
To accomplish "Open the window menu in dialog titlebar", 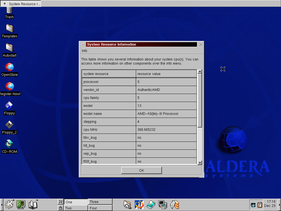I will point(83,45).
